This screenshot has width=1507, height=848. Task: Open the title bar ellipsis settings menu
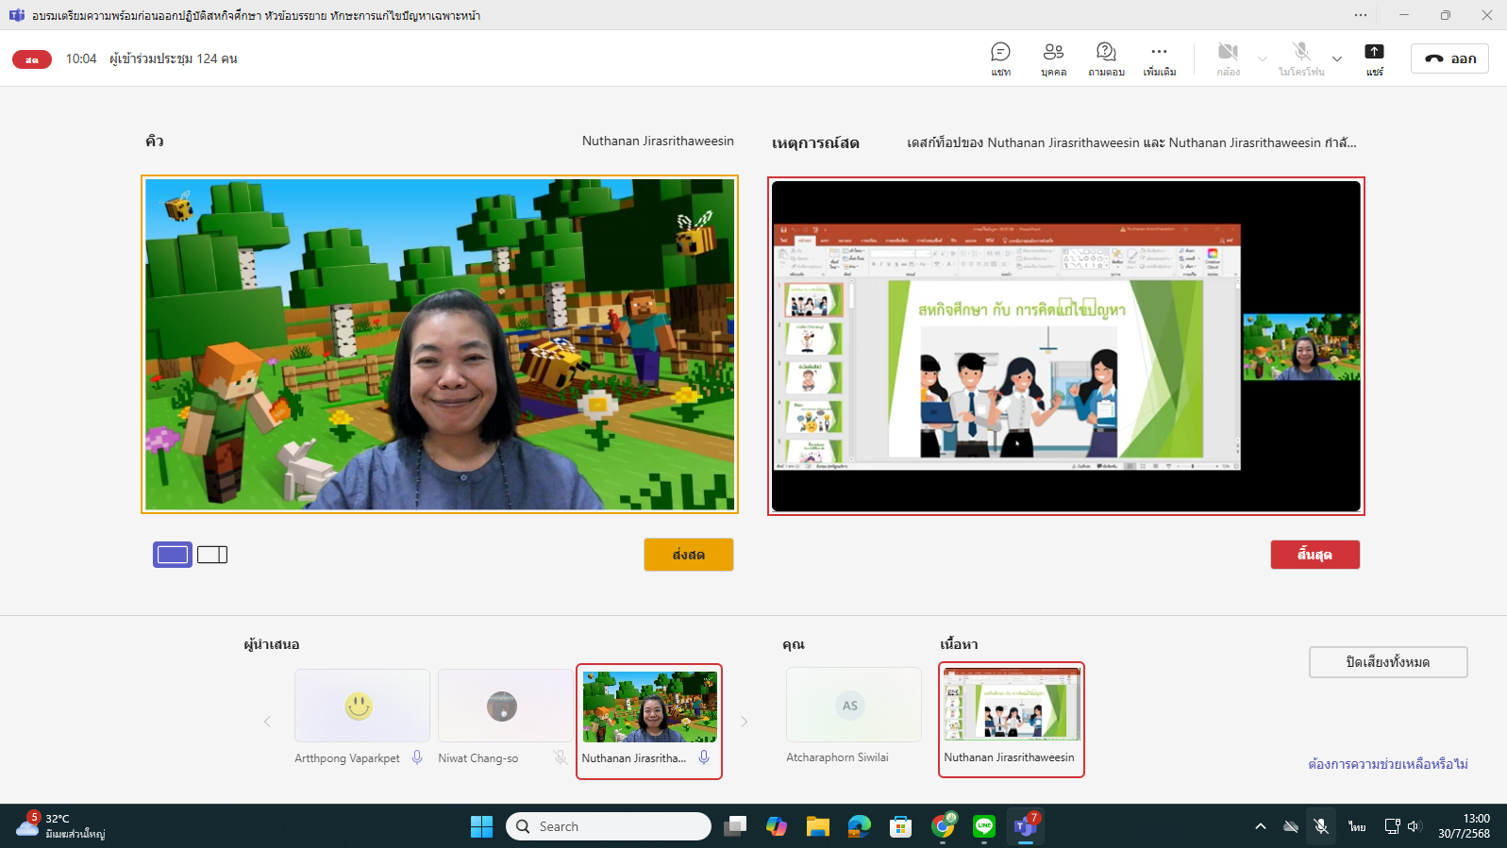1360,15
